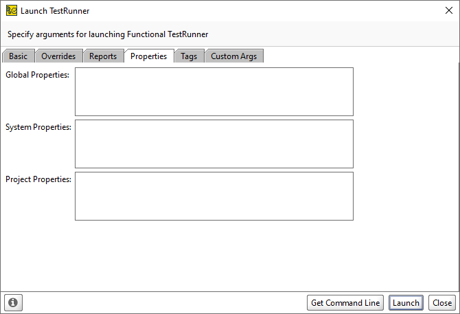460x314 pixels.
Task: Click the Launch button
Action: click(x=406, y=302)
